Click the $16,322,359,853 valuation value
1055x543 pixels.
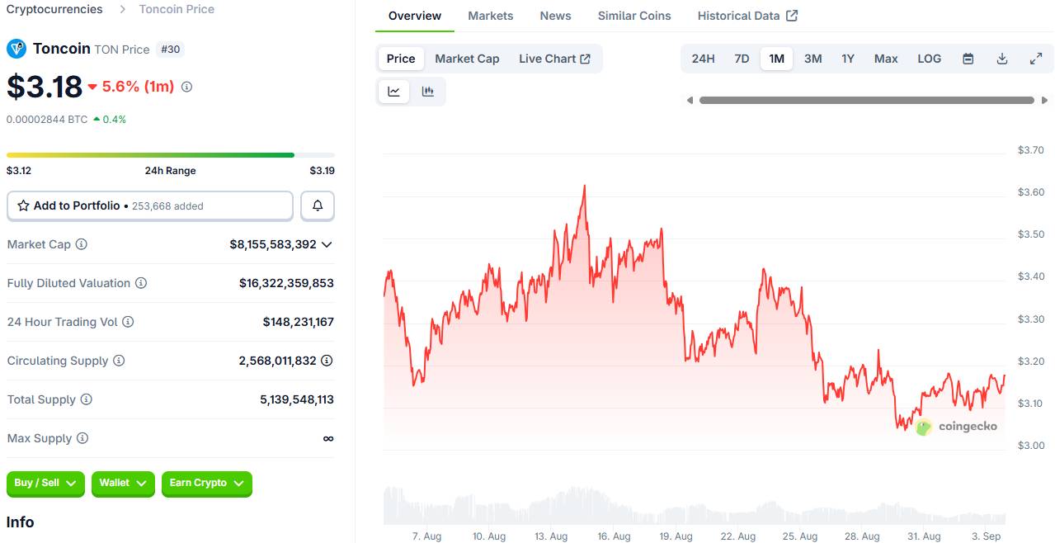click(x=286, y=283)
